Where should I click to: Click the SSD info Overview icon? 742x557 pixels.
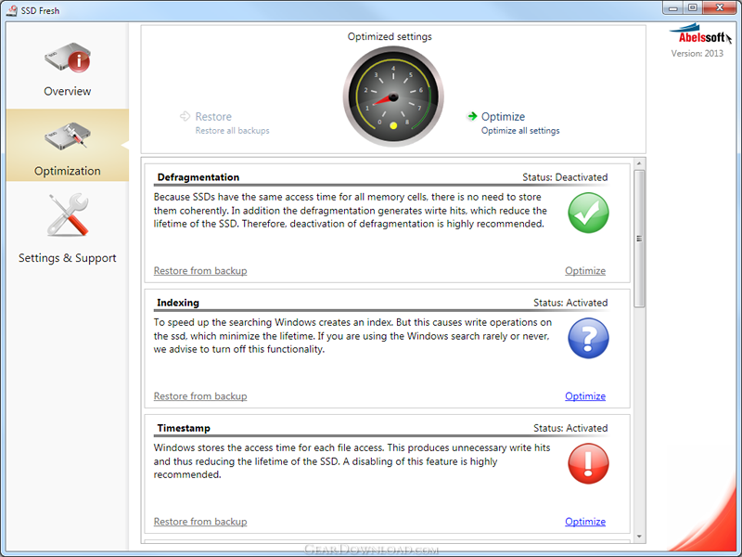[67, 58]
